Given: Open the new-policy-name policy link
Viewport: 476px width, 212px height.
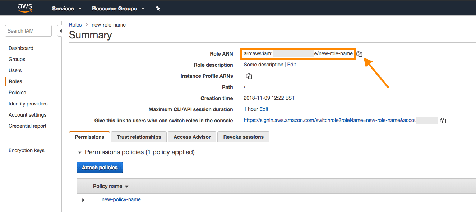Looking at the screenshot, I should [x=121, y=199].
